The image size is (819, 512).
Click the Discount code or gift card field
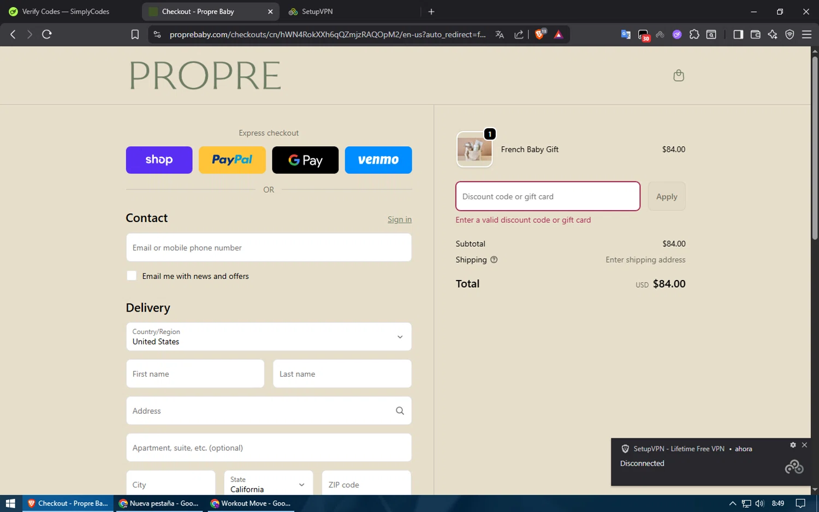pyautogui.click(x=548, y=197)
